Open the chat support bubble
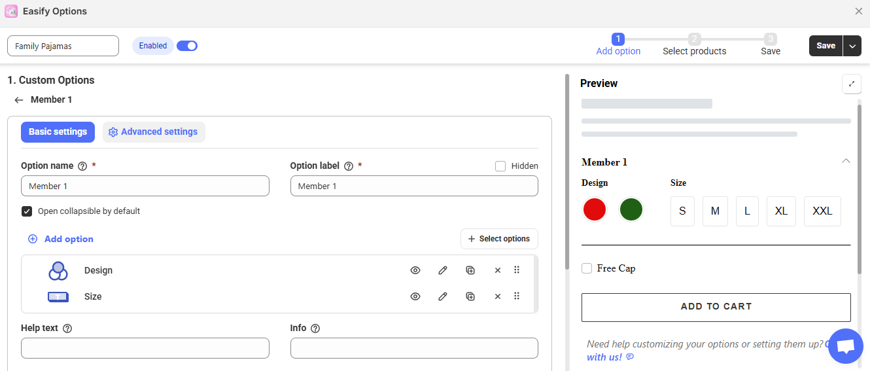 click(845, 346)
